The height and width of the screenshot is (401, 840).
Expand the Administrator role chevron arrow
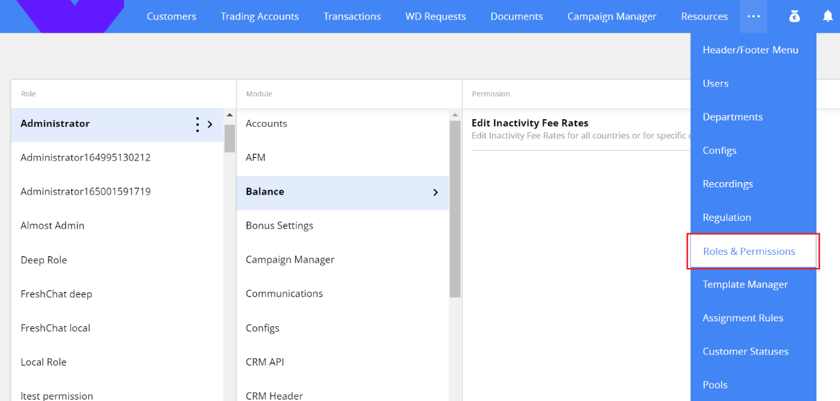[210, 124]
